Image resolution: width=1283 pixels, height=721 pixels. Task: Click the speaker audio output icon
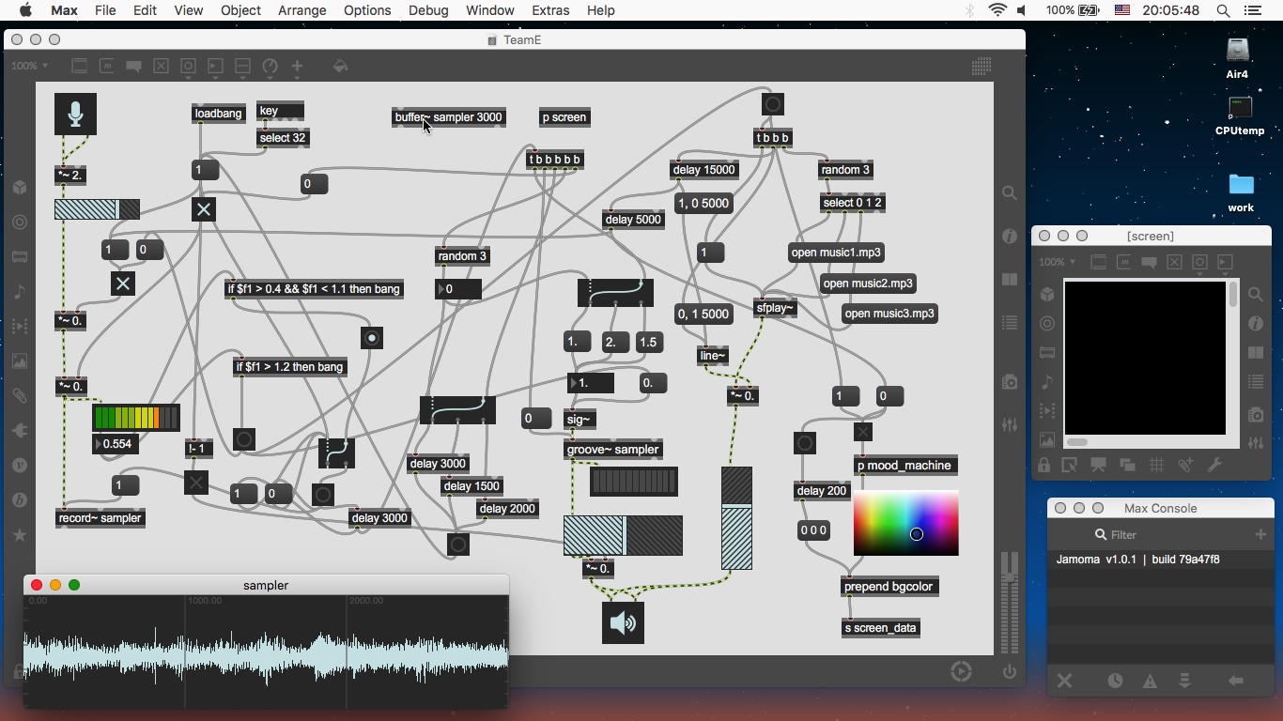(623, 622)
